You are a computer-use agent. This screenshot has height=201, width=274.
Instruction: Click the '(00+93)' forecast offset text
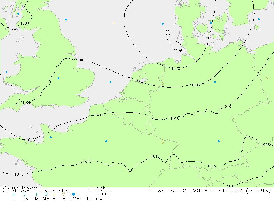(x=258, y=191)
